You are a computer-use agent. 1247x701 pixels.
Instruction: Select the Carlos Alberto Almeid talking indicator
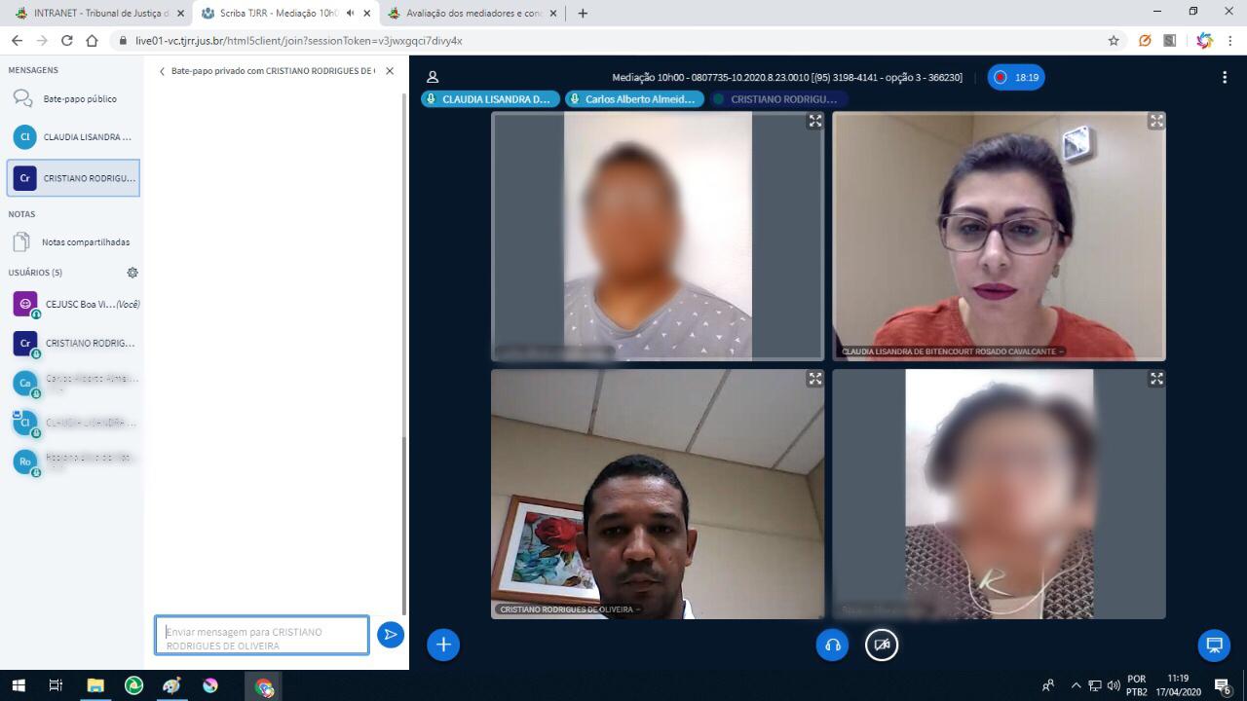click(x=634, y=99)
